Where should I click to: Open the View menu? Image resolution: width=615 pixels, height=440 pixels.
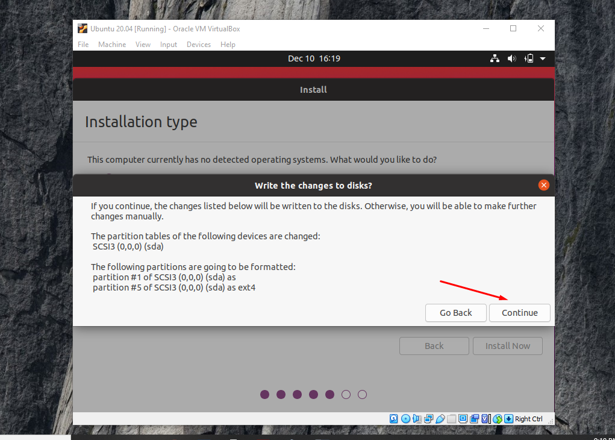[143, 45]
